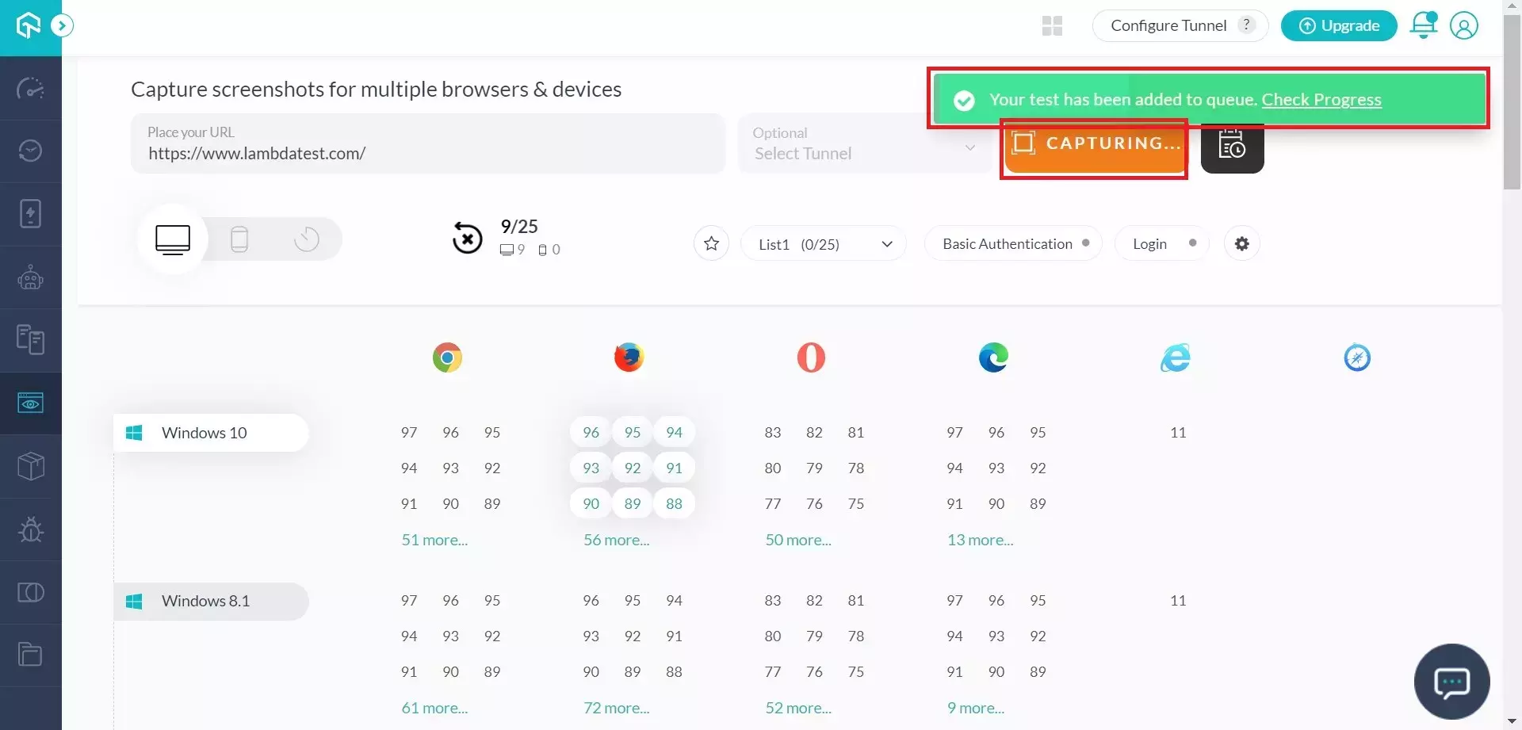Switch to the mobile devices tab
1522x730 pixels.
[x=239, y=239]
